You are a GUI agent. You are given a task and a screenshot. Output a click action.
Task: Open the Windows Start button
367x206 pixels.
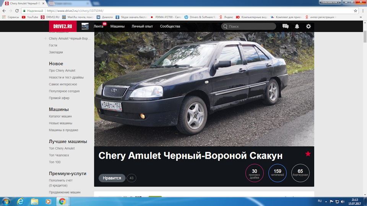[6, 201]
